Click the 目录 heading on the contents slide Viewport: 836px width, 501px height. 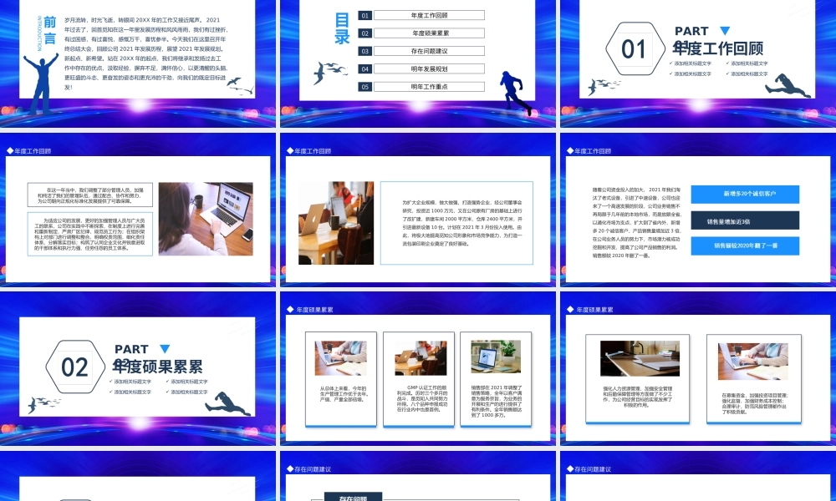(342, 28)
